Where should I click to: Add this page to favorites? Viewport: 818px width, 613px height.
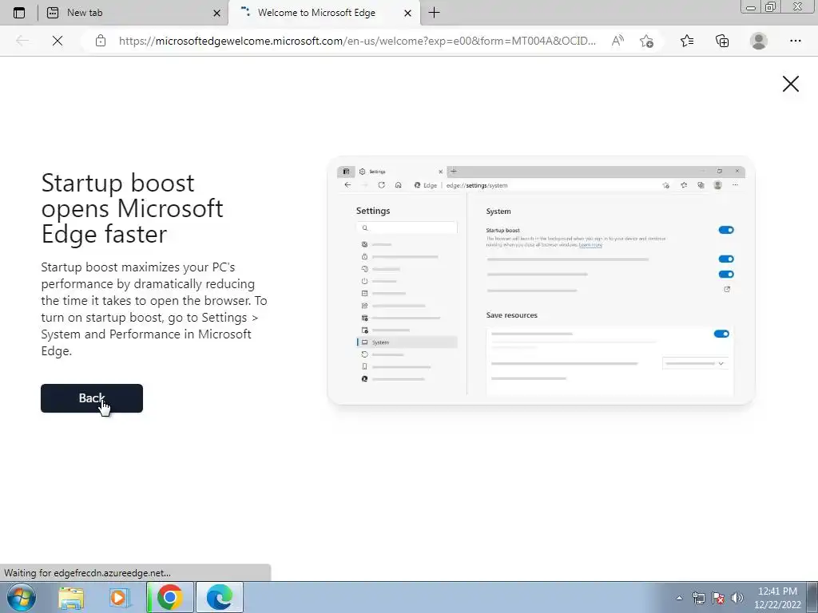(x=646, y=41)
